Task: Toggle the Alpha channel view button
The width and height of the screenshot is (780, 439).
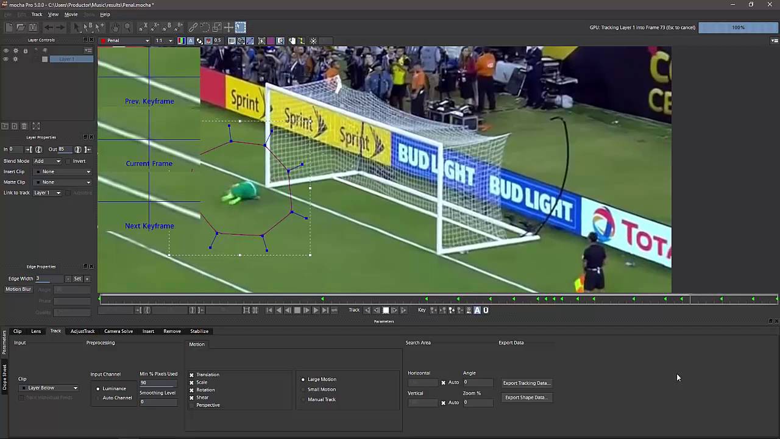Action: point(190,41)
